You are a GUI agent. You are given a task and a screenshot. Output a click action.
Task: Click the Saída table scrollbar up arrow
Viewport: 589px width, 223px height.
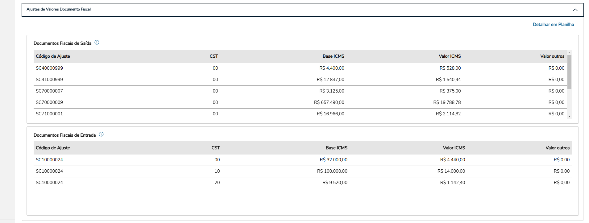point(569,52)
